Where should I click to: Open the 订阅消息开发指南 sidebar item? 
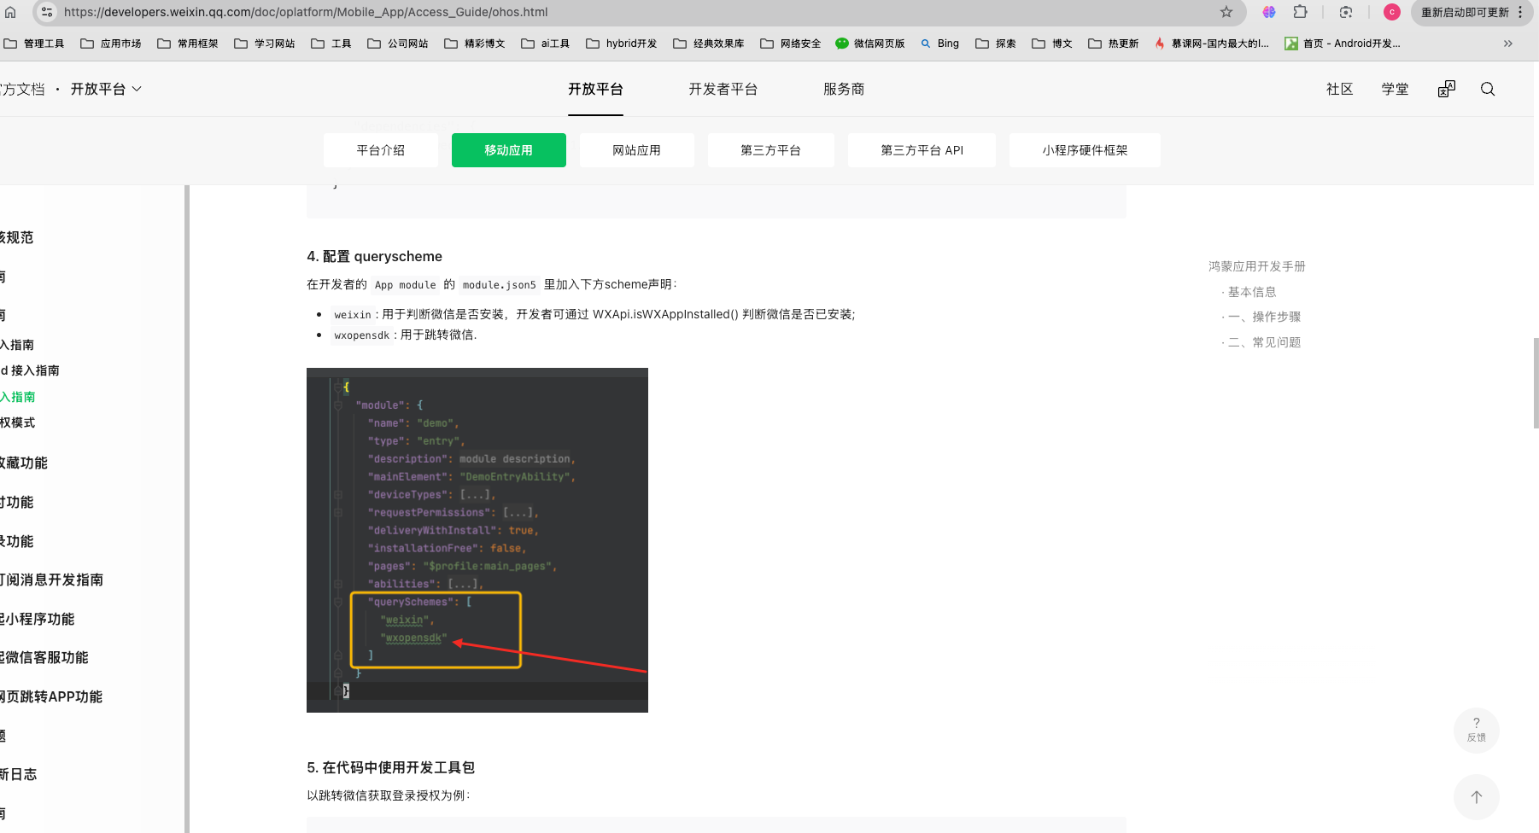52,580
